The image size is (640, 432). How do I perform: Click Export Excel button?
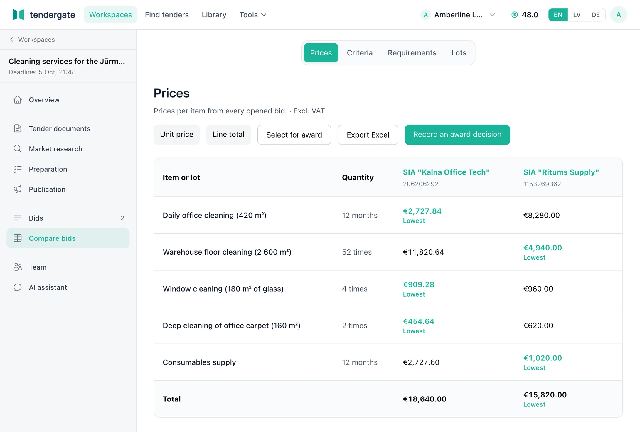click(368, 135)
